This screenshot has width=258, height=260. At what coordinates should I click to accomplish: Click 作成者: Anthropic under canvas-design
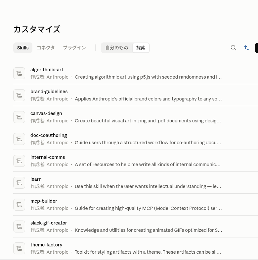(49, 121)
